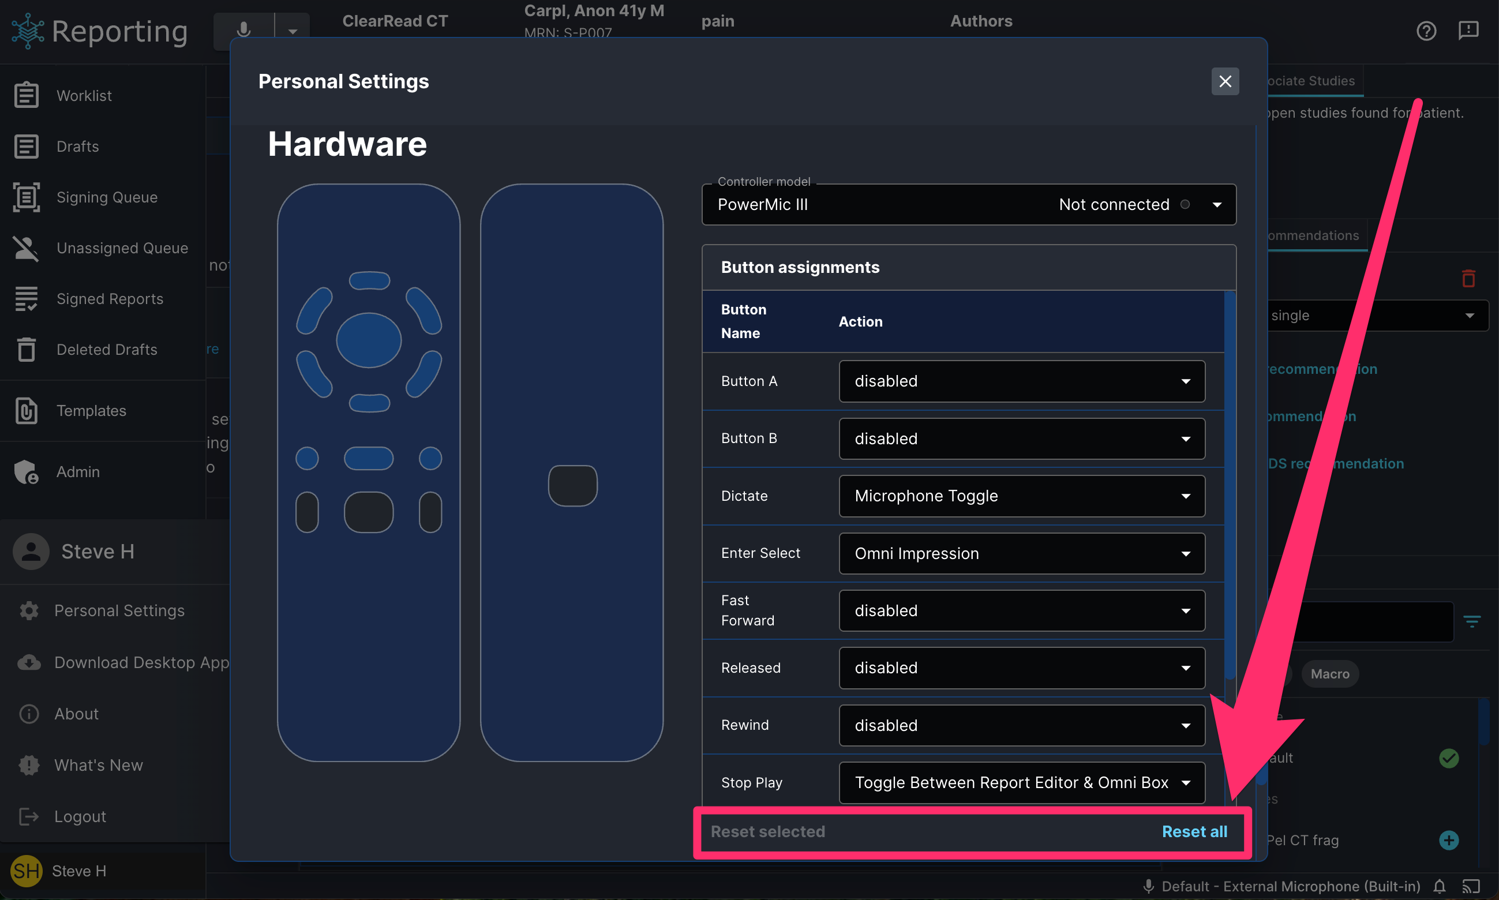Open the Dictate action dropdown
This screenshot has height=900, width=1499.
1021,496
